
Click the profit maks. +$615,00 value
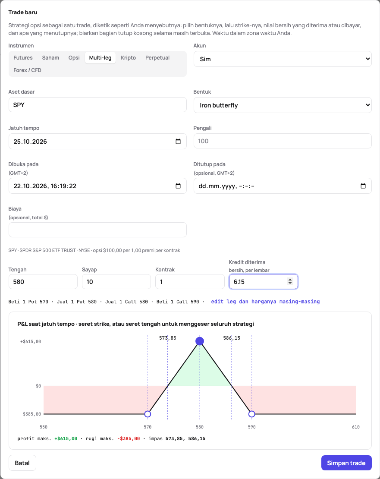point(66,438)
